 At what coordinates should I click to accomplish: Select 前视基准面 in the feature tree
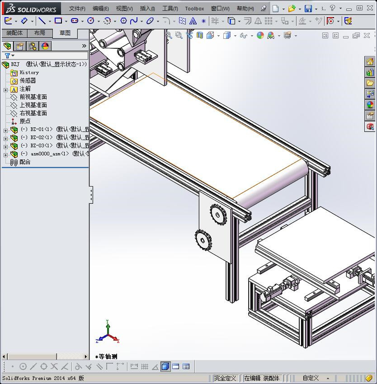33,97
